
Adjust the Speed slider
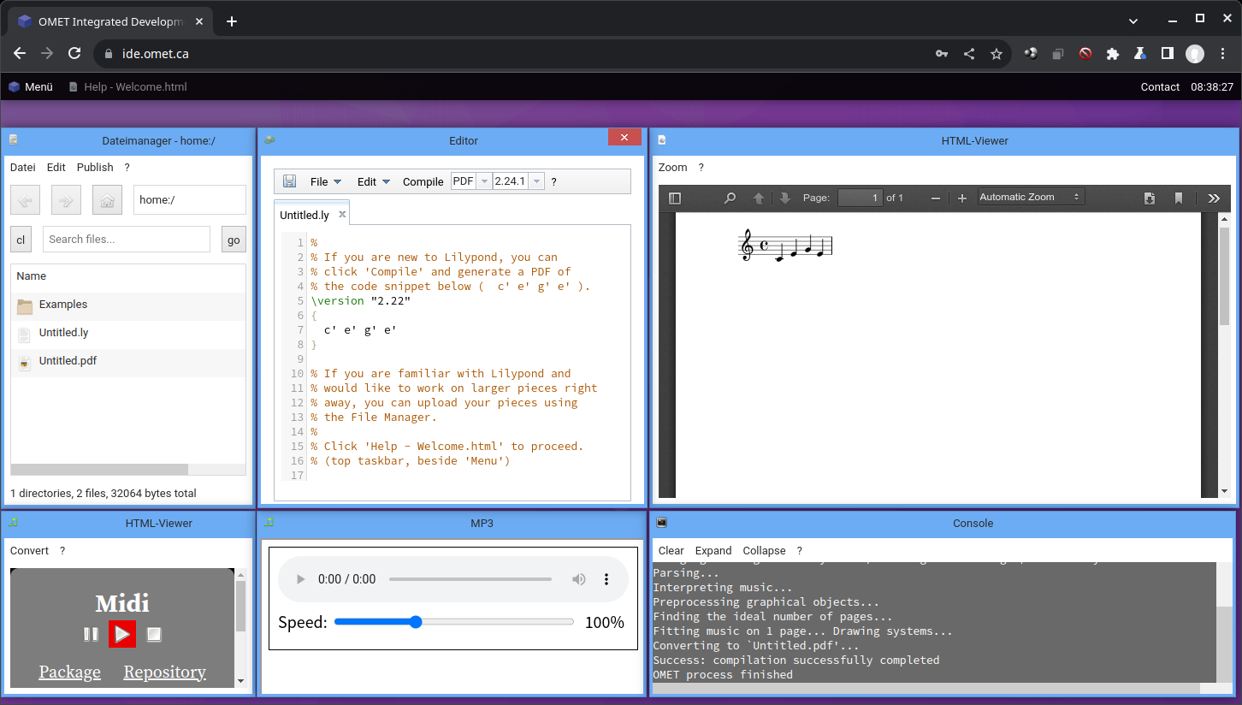click(x=416, y=622)
